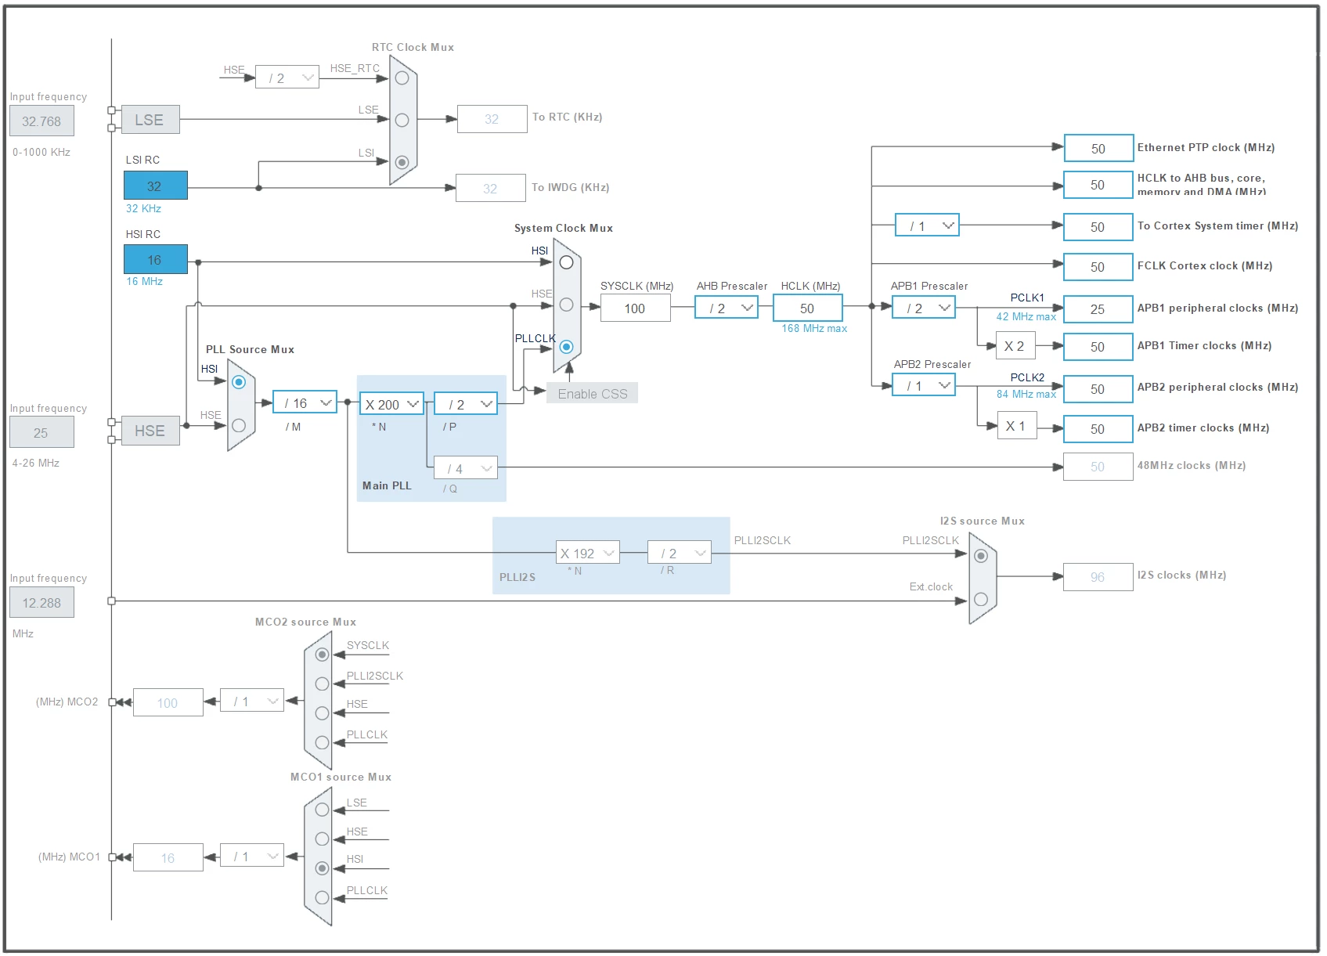Select HSE in MCO2 source Mux

pos(322,713)
